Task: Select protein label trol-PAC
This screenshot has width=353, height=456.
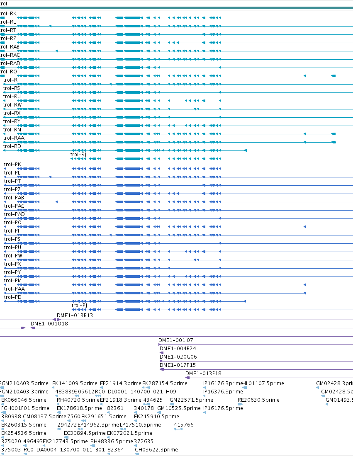Action: pyautogui.click(x=14, y=206)
